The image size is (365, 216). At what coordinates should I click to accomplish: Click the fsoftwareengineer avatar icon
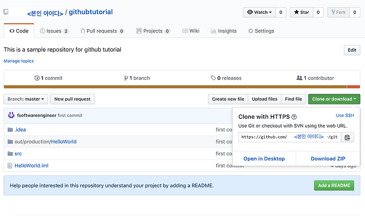coord(11,115)
